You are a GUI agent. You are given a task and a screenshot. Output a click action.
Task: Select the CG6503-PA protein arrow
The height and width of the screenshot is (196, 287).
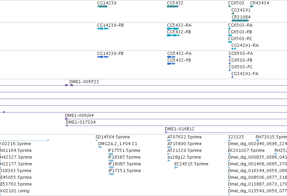click(x=230, y=57)
